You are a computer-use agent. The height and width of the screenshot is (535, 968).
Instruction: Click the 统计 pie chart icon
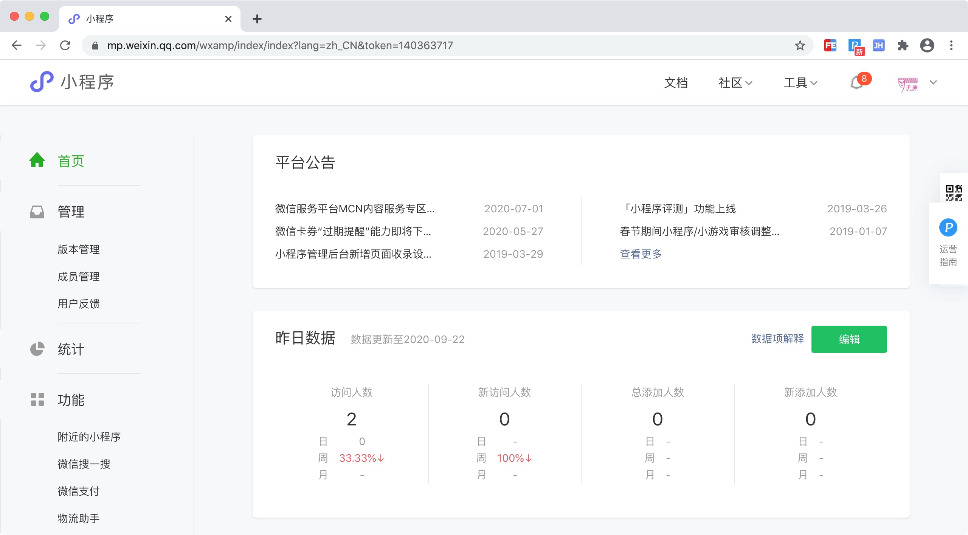pyautogui.click(x=37, y=349)
